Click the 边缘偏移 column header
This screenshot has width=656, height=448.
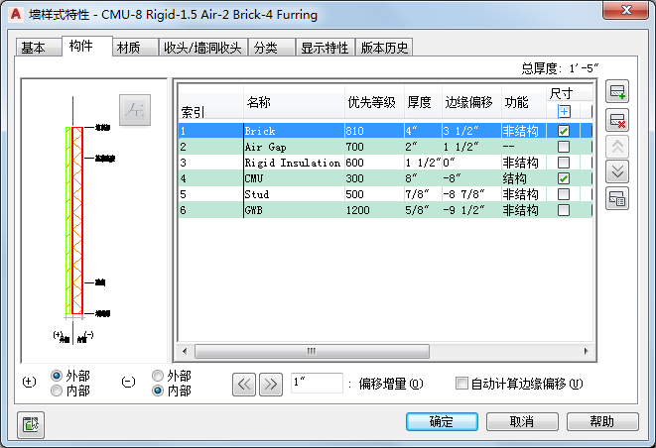472,102
